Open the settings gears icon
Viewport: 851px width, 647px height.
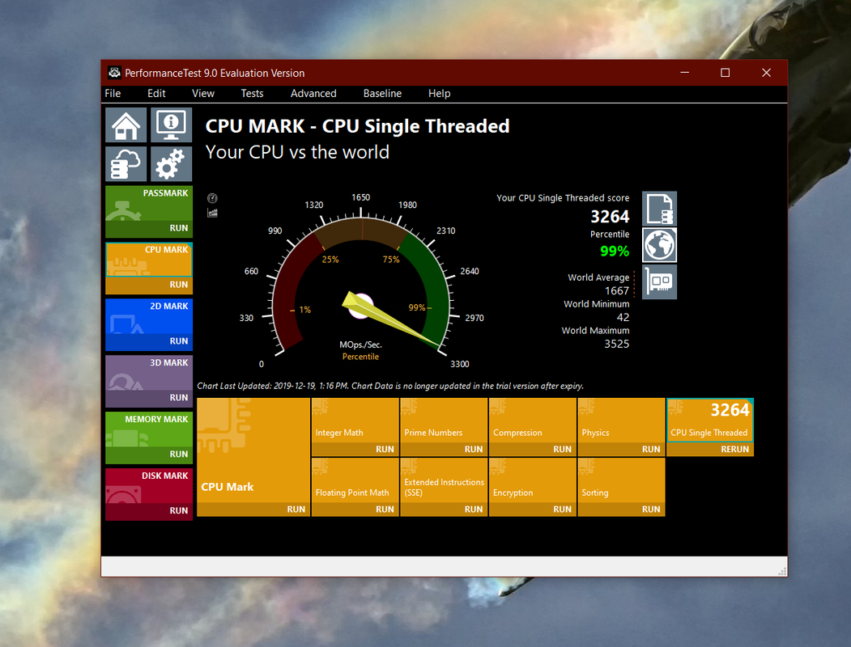click(171, 163)
